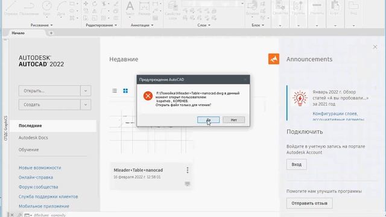Insert a Table from Аннотации panel

pyautogui.click(x=156, y=18)
